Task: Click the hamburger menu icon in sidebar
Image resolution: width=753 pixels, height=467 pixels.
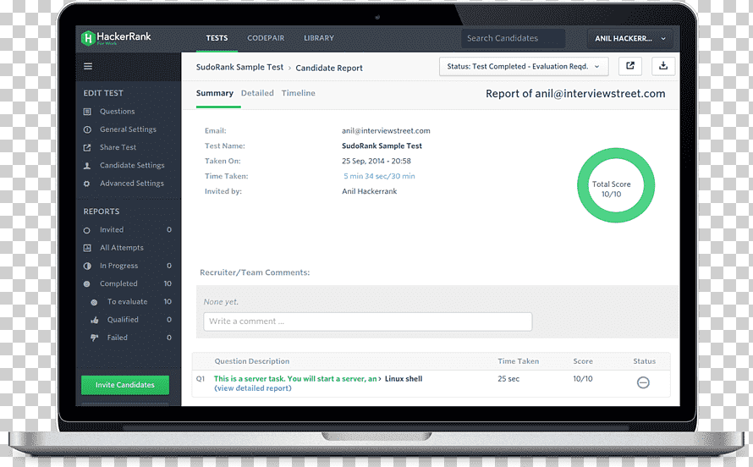Action: pos(88,66)
